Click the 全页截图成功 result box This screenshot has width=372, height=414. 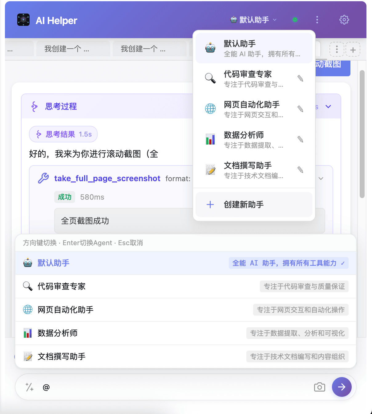tap(189, 221)
